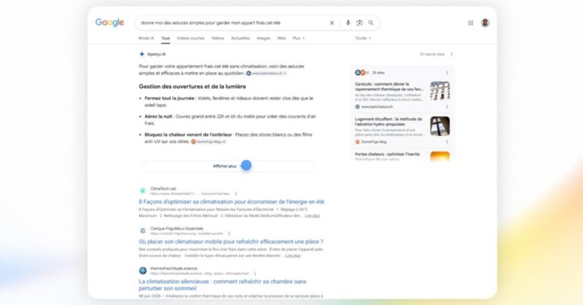The width and height of the screenshot is (583, 305).
Task: Click bullet text Aérez la nuit
Action: click(x=159, y=116)
